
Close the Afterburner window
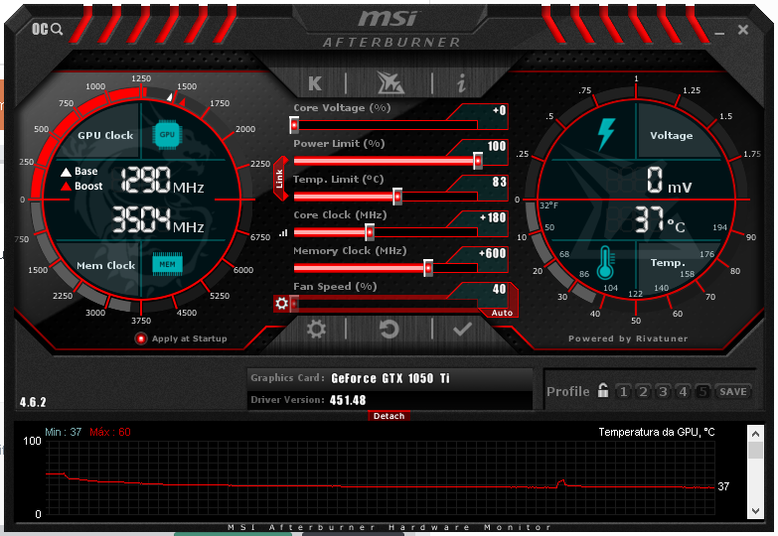tap(743, 30)
